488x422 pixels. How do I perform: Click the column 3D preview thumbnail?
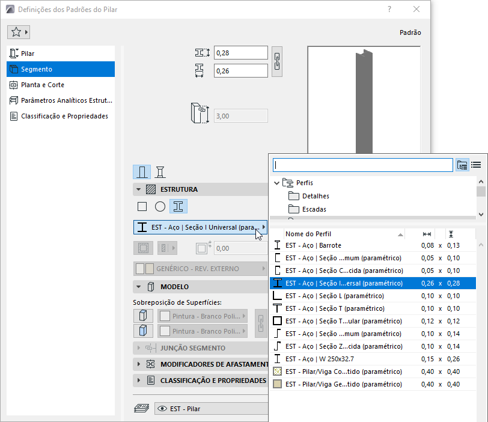pyautogui.click(x=364, y=100)
